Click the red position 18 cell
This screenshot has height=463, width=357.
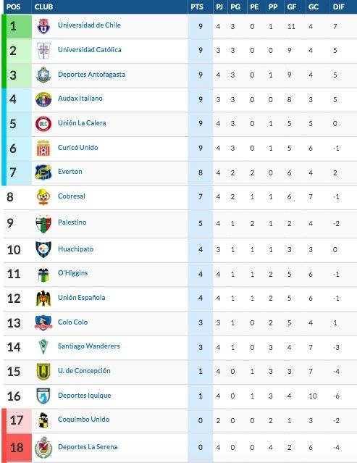(x=17, y=448)
